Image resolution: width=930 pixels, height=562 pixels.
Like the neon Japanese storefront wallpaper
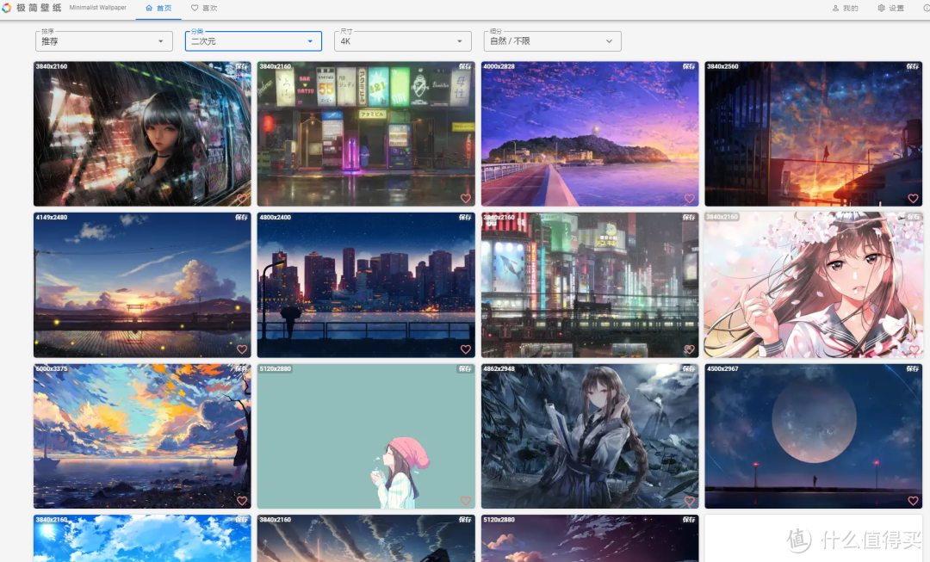[466, 199]
